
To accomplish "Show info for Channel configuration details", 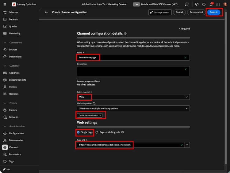I will tap(125, 34).
